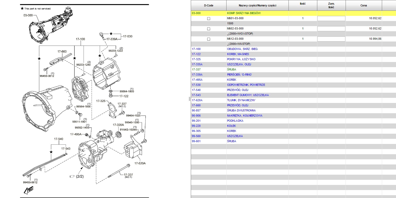The image size is (396, 198).
Task: Open NAKRĘTKA, KOŁNIERZOWA part link
Action: pyautogui.click(x=245, y=116)
